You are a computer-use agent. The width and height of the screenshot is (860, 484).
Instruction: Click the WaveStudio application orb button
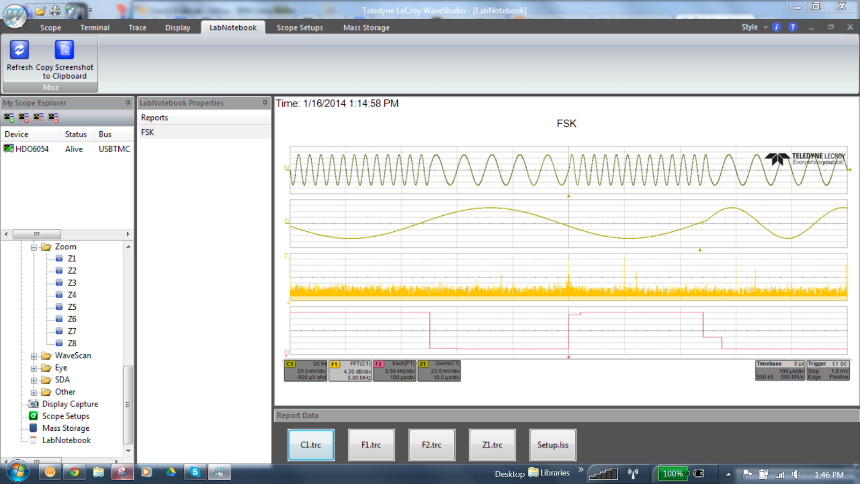tap(15, 16)
